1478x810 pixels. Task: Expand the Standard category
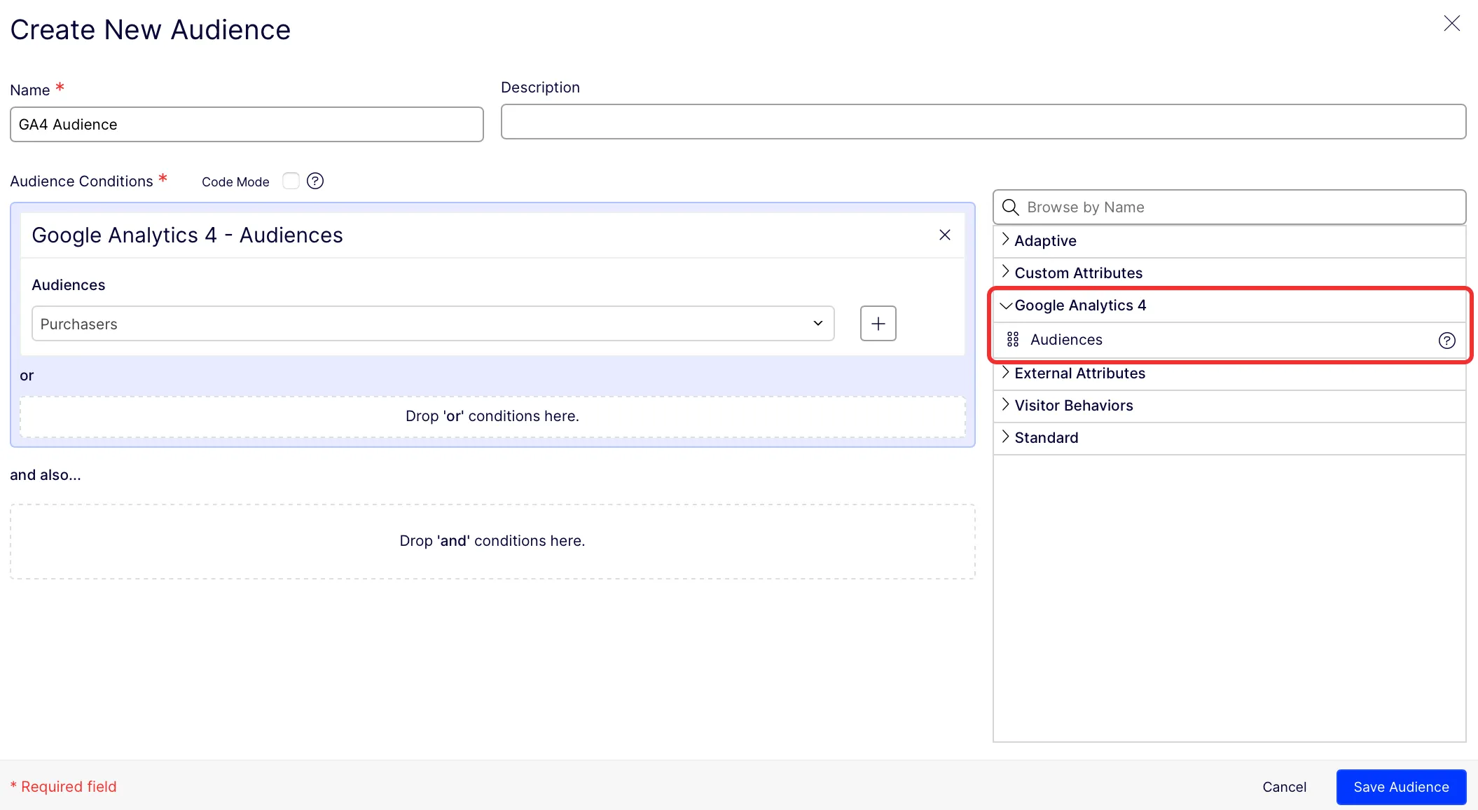(x=1229, y=438)
